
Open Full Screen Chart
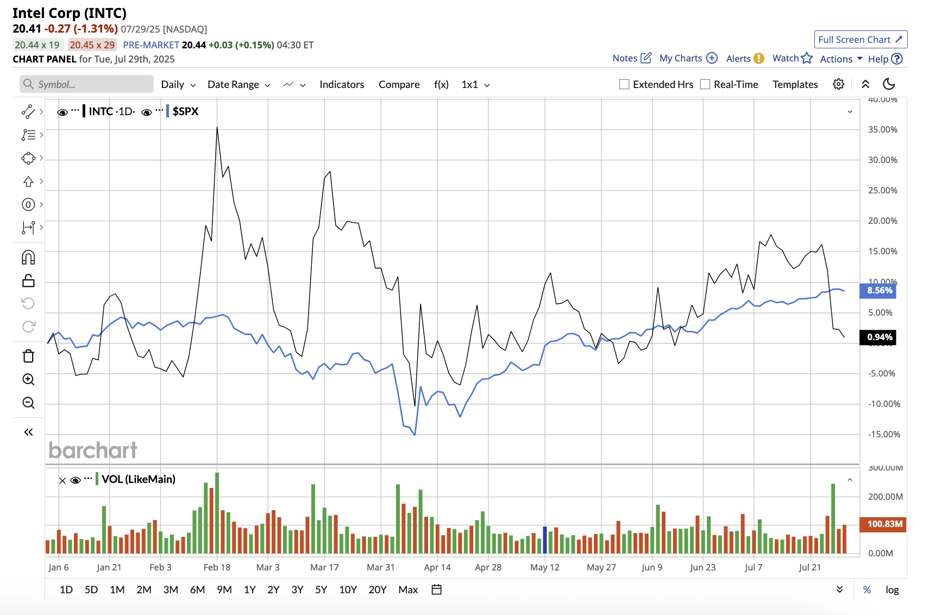861,40
